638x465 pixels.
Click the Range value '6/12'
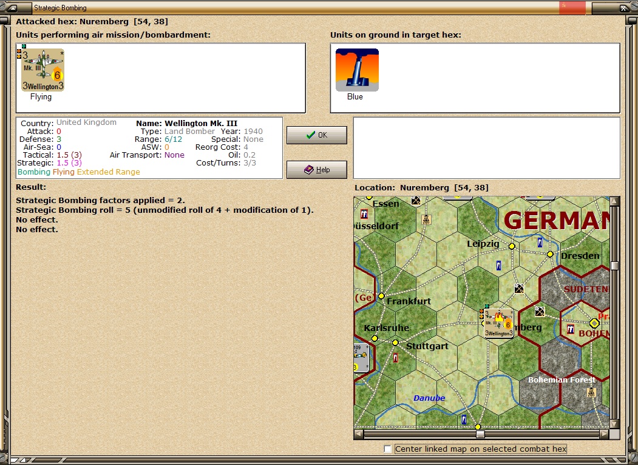click(x=174, y=139)
